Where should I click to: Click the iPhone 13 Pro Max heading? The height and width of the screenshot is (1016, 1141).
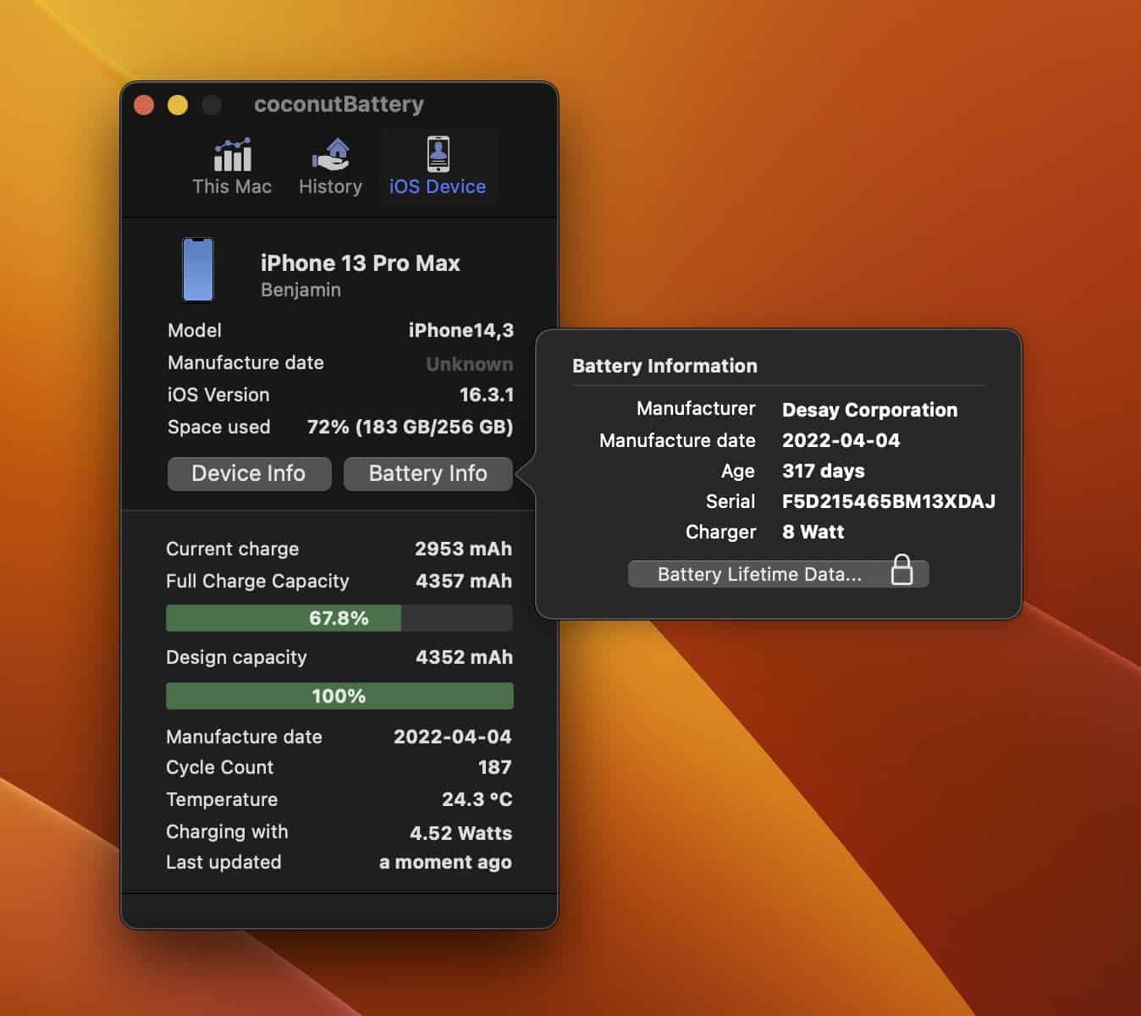click(360, 263)
